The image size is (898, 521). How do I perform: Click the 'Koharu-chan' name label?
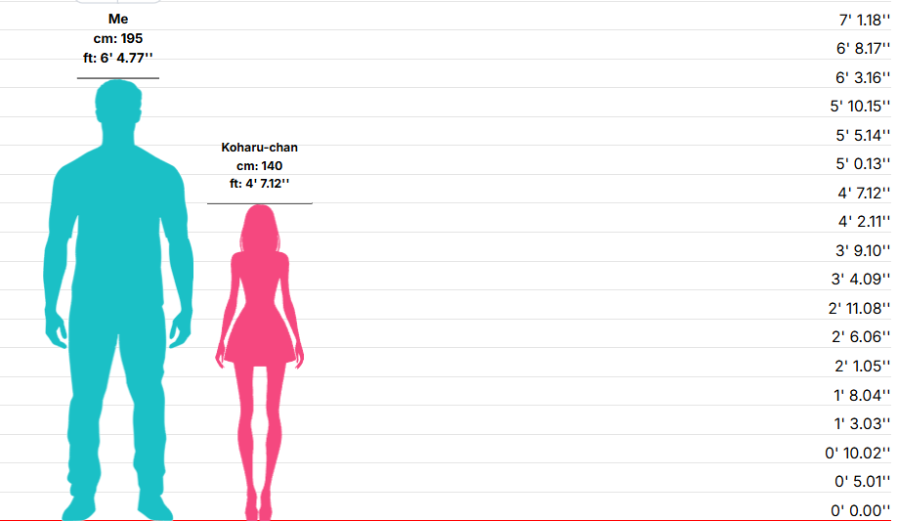(x=260, y=148)
